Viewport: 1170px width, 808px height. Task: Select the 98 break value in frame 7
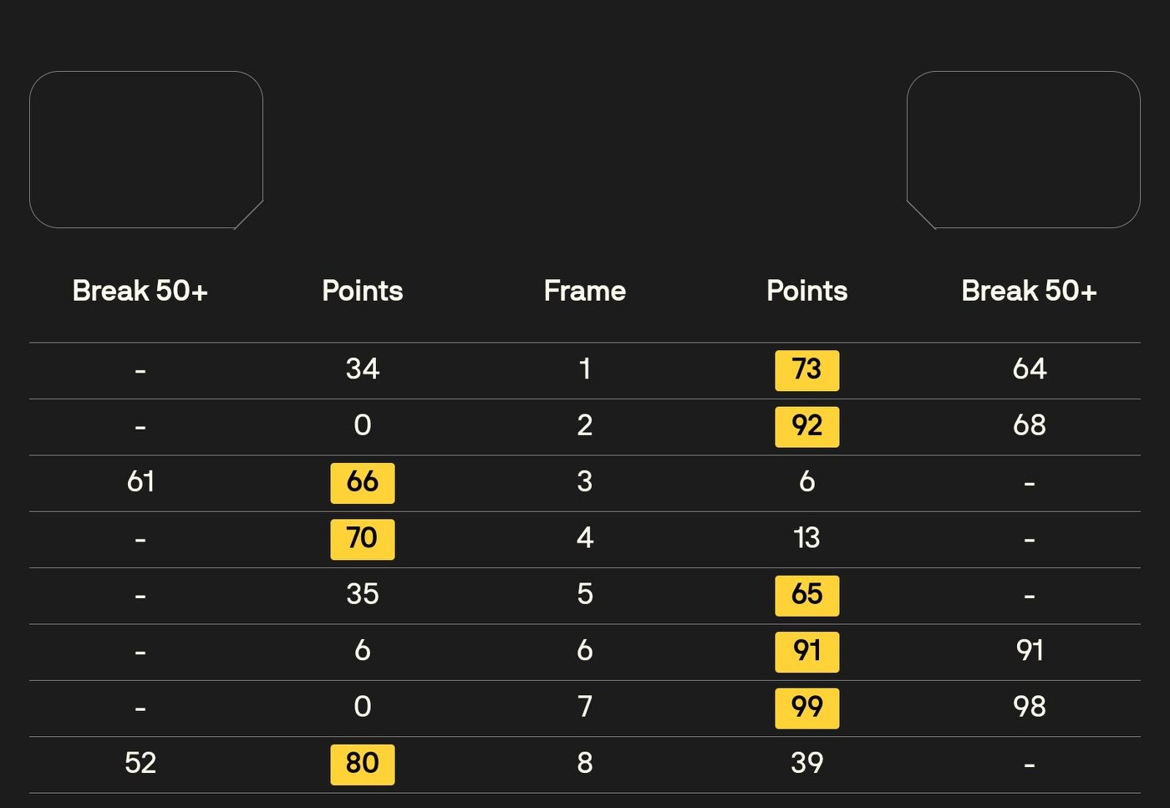point(1029,707)
